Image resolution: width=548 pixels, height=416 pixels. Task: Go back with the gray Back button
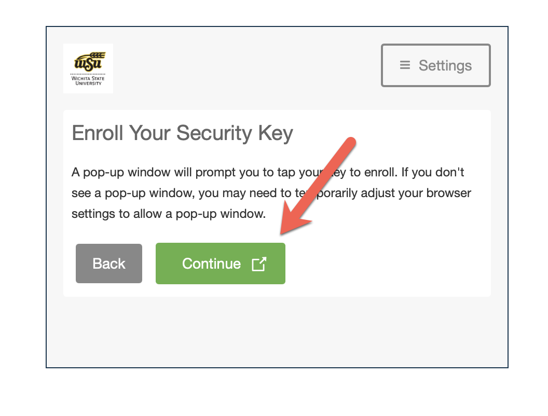(109, 264)
